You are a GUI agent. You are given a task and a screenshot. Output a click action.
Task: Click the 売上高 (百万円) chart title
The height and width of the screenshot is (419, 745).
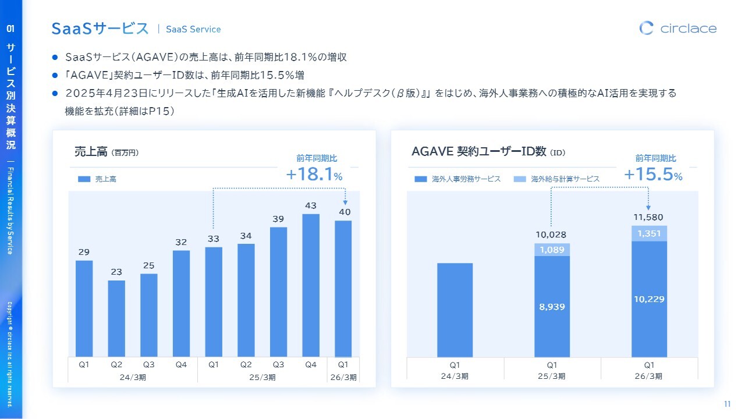(107, 152)
